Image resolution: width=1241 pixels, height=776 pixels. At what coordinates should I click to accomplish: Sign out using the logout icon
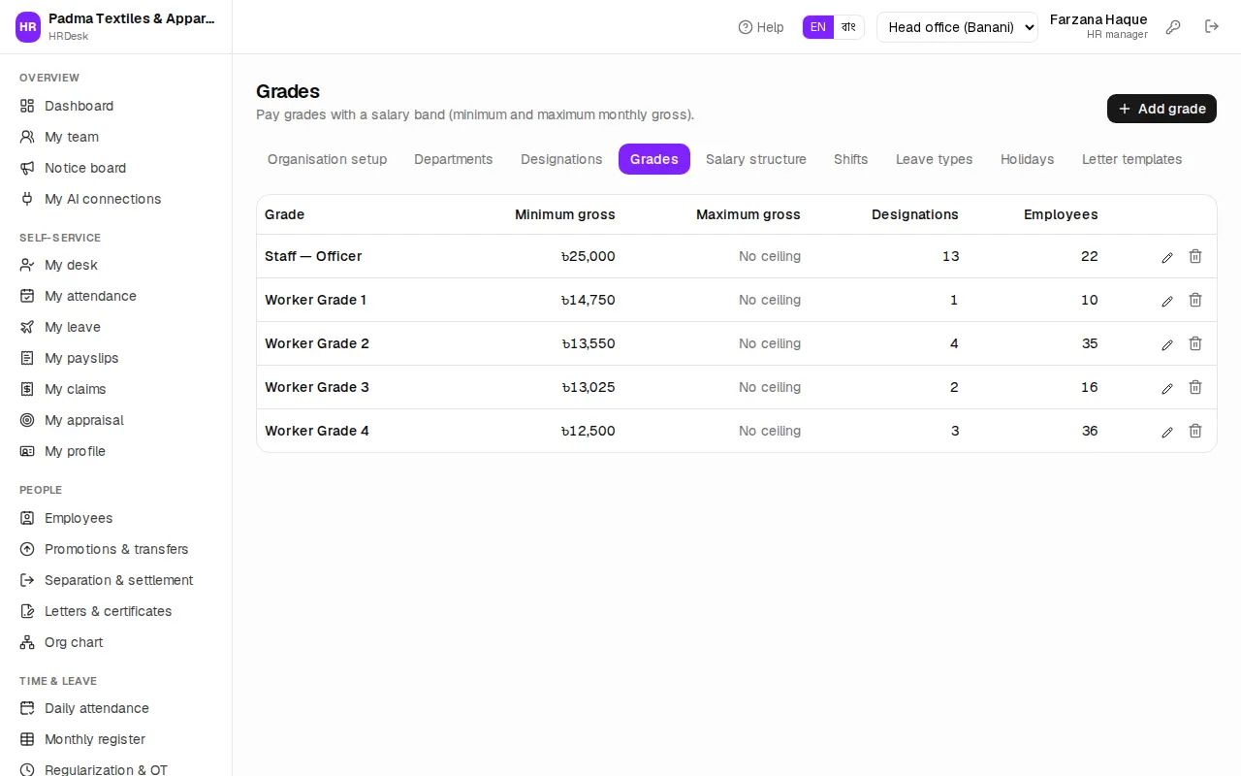1212,27
